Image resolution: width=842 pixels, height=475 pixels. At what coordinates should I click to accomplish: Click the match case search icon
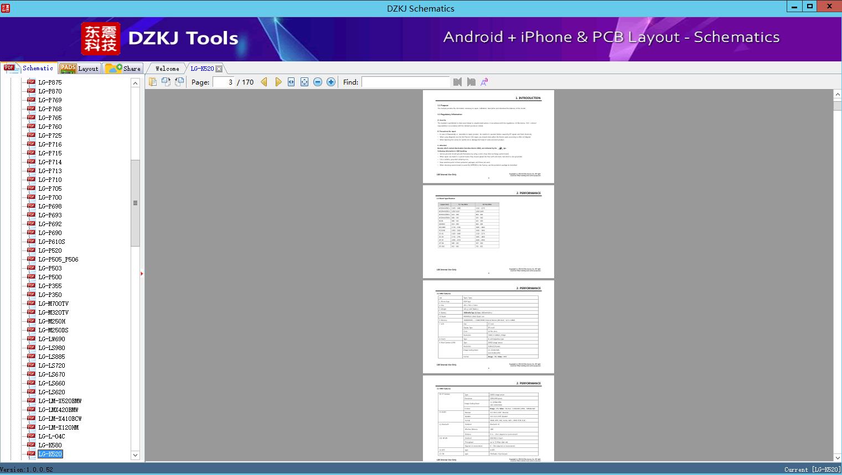(484, 82)
